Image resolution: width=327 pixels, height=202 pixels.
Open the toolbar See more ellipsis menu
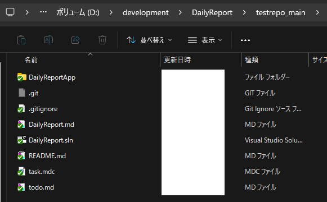[245, 40]
